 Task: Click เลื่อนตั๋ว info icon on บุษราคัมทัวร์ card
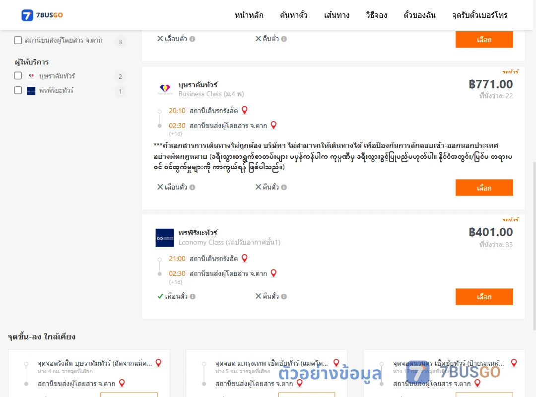[x=193, y=188]
